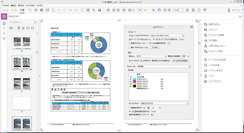Toggle the art/trim/bleed size display checkbox
Viewport: 244px width, 133px height.
pyautogui.click(x=130, y=61)
